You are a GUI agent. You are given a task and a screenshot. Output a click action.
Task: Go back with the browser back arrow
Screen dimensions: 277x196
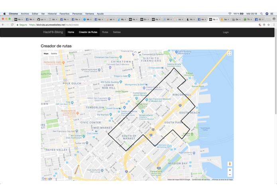[x=3, y=25]
